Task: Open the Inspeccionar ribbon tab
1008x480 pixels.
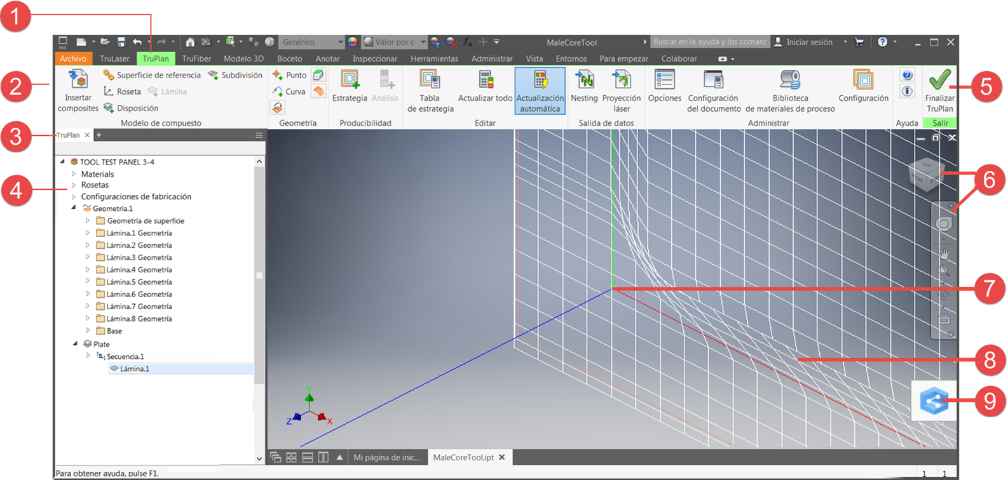Action: [x=375, y=58]
